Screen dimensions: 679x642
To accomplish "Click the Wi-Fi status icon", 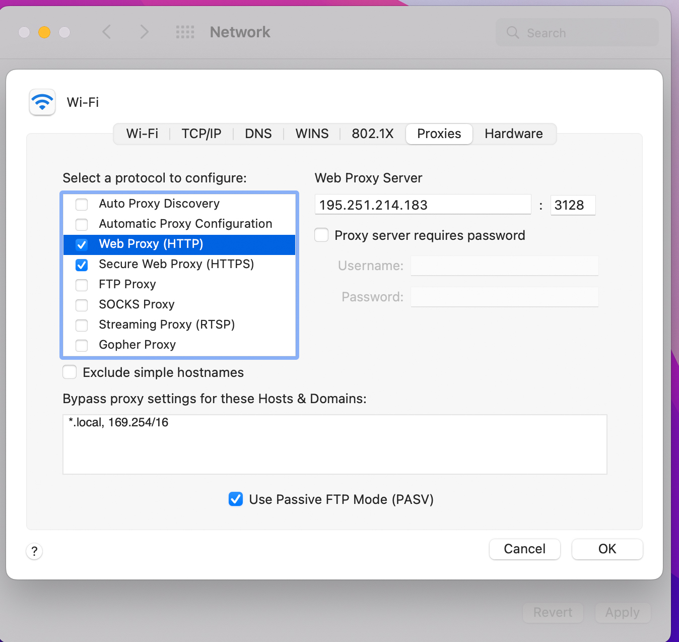I will pyautogui.click(x=42, y=102).
